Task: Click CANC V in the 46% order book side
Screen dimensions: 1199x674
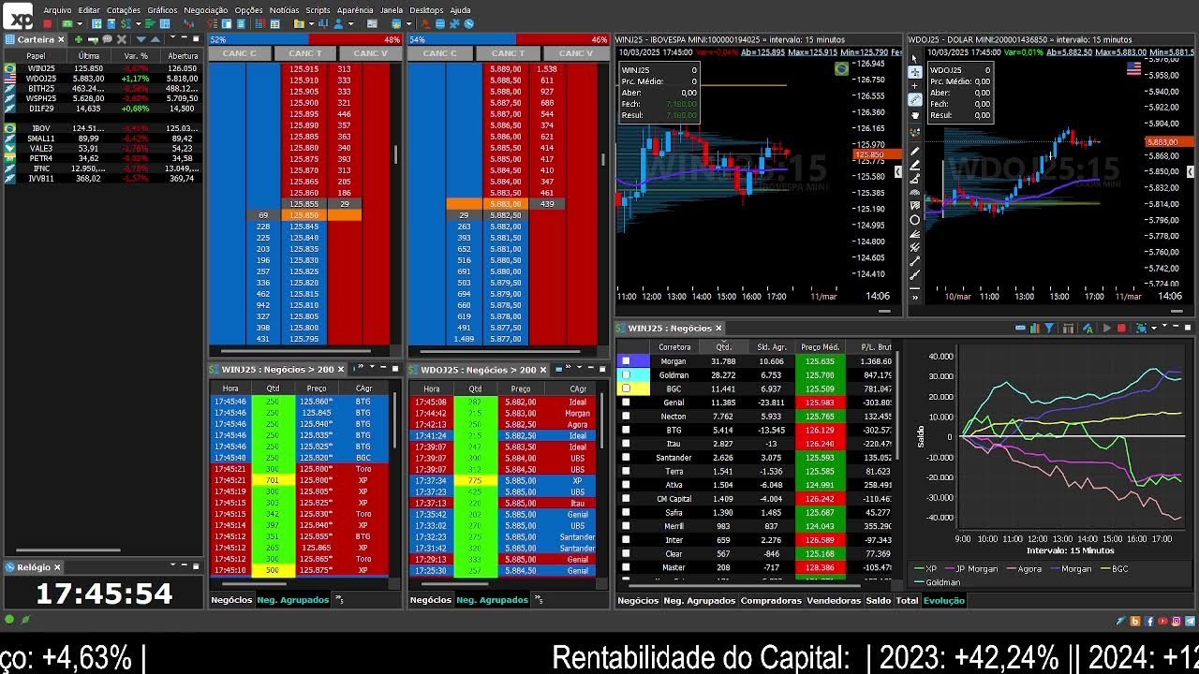Action: [x=575, y=53]
